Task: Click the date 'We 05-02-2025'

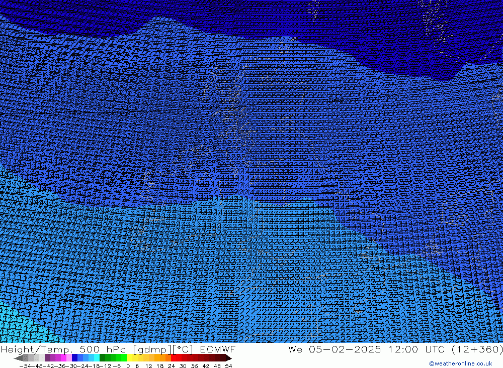Action: point(334,349)
